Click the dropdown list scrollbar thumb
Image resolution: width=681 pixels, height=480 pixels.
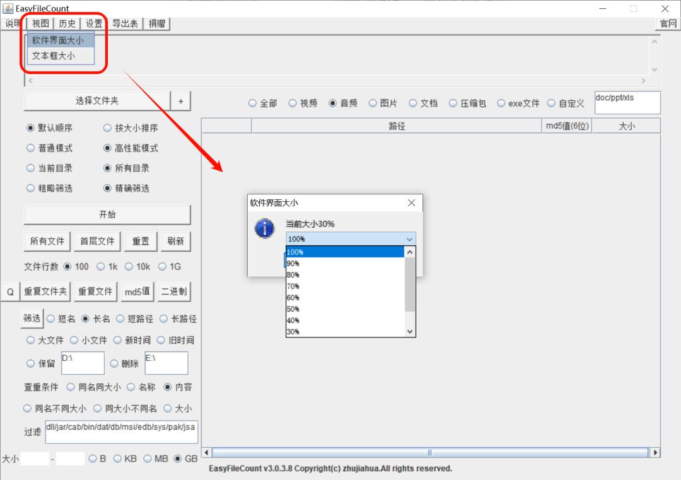click(x=410, y=284)
